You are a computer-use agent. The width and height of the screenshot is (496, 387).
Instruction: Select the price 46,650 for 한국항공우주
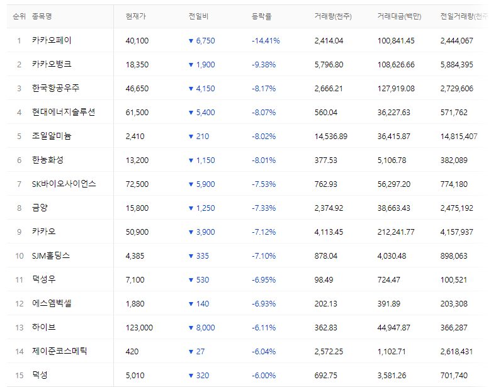click(x=137, y=89)
